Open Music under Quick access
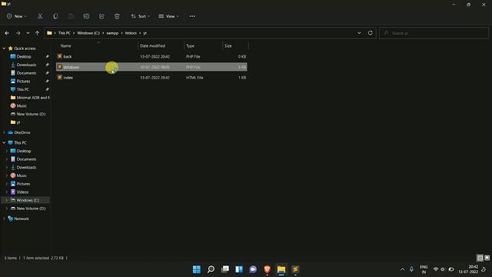 coord(22,106)
